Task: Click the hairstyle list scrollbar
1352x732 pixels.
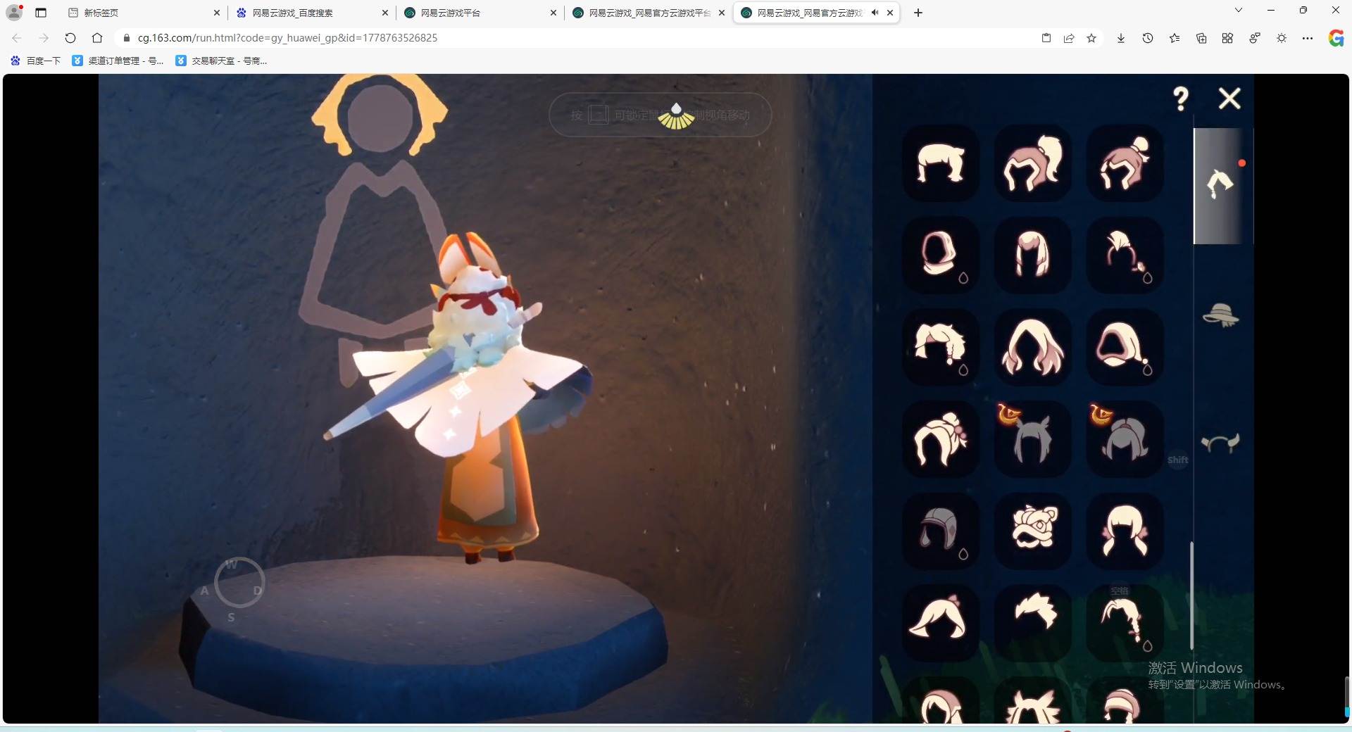Action: click(1191, 595)
